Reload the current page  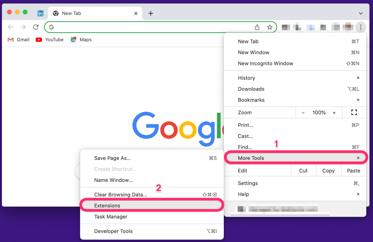pos(36,27)
